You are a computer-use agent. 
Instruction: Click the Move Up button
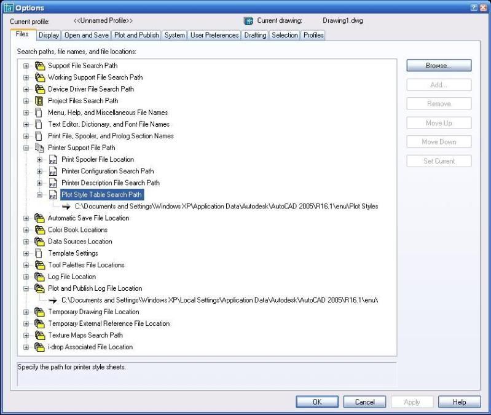coord(439,123)
